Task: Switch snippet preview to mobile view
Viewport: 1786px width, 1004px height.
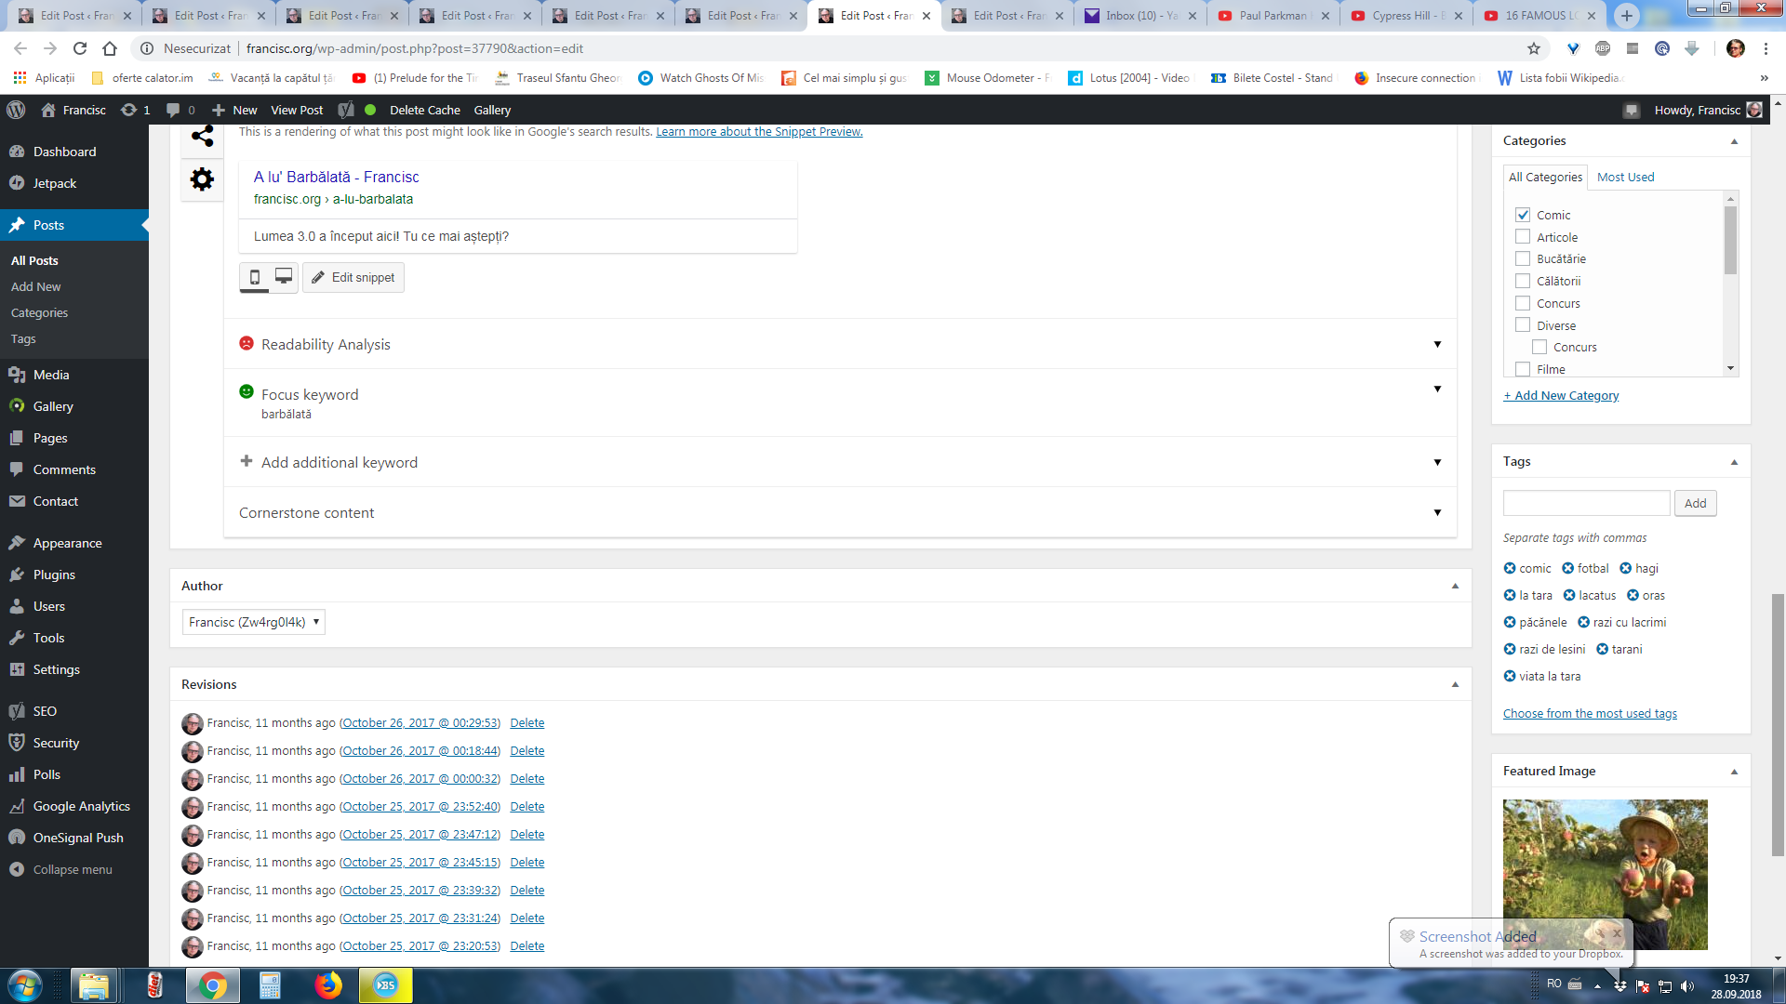Action: click(x=254, y=277)
